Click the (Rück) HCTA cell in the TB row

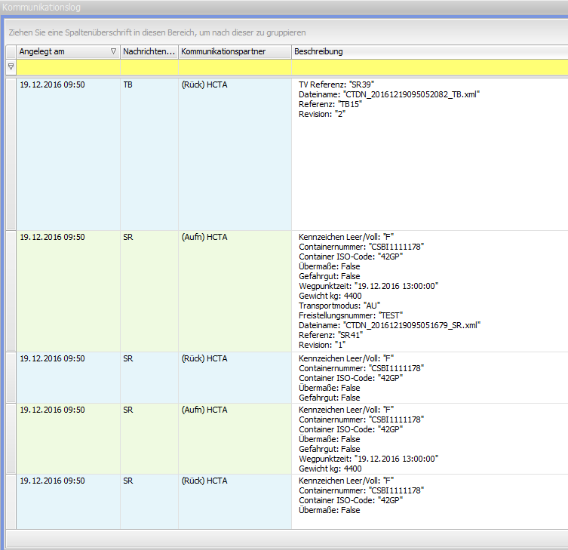pos(204,85)
